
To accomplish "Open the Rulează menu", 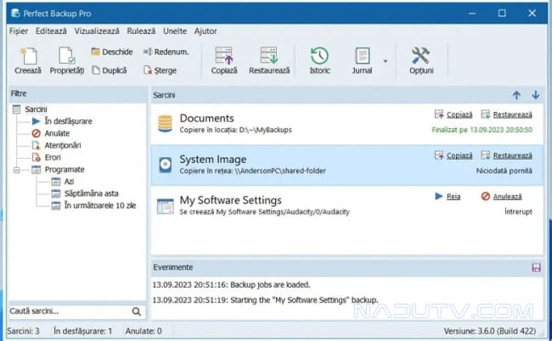I will point(141,31).
